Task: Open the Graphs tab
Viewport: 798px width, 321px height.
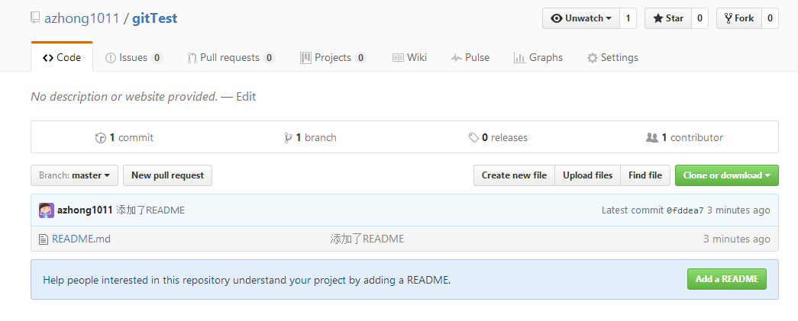Action: [x=538, y=58]
